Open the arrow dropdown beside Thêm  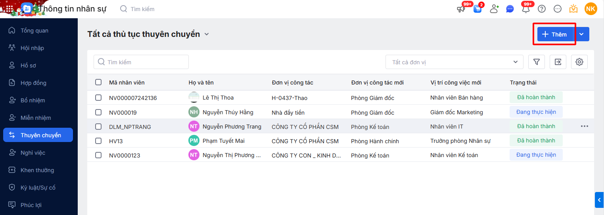[x=581, y=34]
